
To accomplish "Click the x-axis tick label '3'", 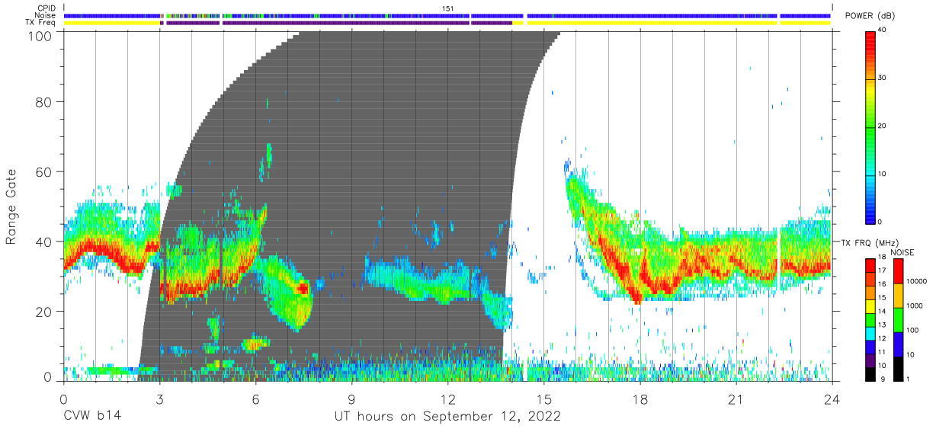I will tap(159, 399).
